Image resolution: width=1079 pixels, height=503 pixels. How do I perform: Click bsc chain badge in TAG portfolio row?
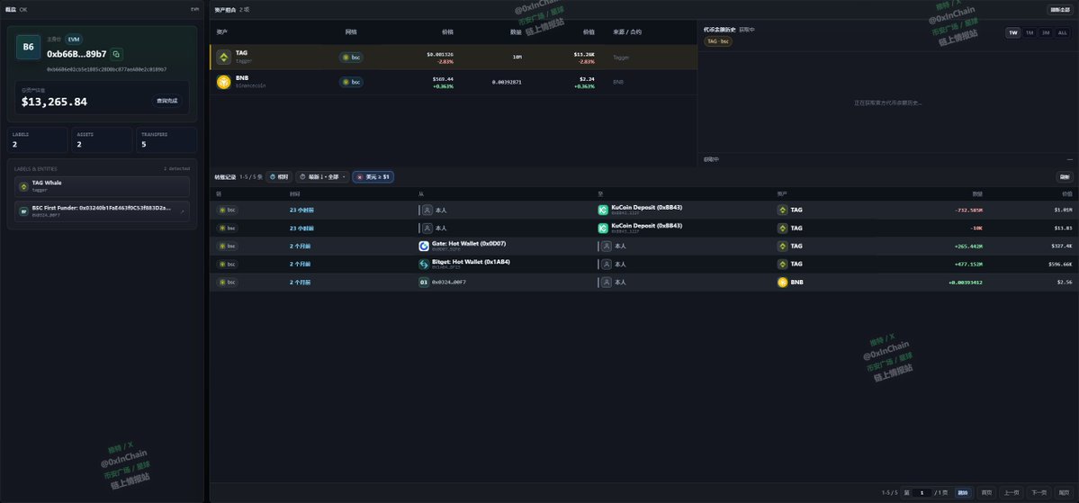pyautogui.click(x=352, y=57)
